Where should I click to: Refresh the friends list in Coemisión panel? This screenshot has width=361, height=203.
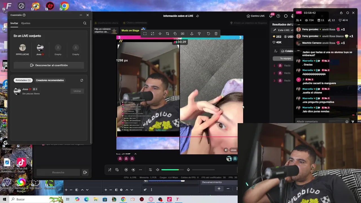(x=82, y=80)
